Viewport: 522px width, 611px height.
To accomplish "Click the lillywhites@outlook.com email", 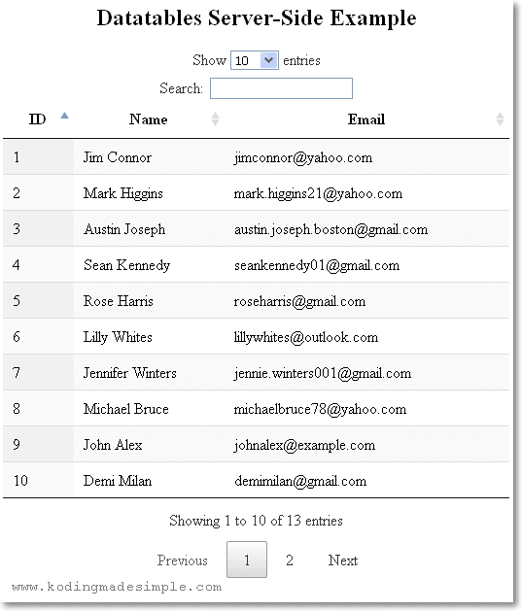I will (x=305, y=337).
